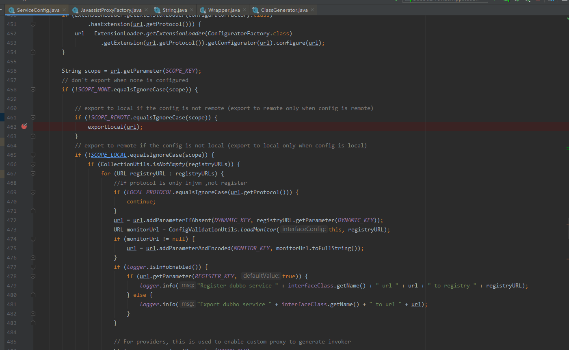The width and height of the screenshot is (569, 350).
Task: Collapse the monitorUrl if block at line 474
Action: click(33, 239)
